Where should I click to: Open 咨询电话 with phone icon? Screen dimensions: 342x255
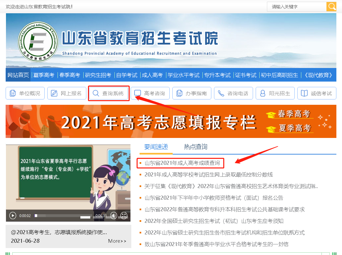[234, 94]
